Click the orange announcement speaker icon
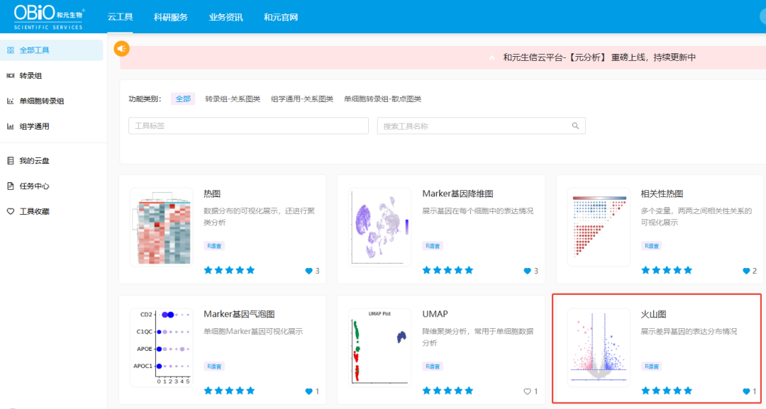766x409 pixels. tap(122, 48)
